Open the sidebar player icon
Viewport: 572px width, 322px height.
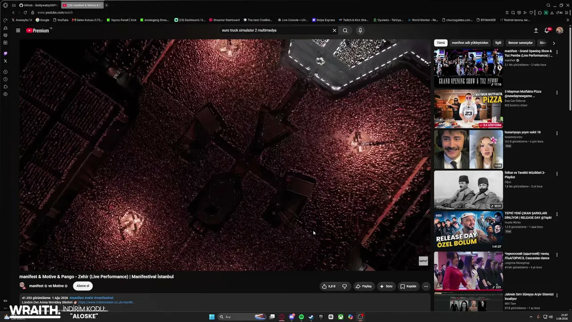[5, 72]
